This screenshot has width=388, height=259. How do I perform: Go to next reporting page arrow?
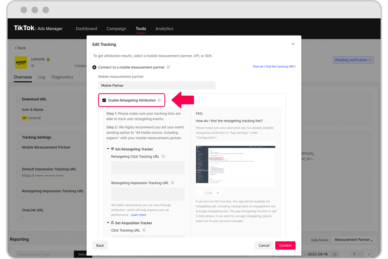tap(368, 254)
